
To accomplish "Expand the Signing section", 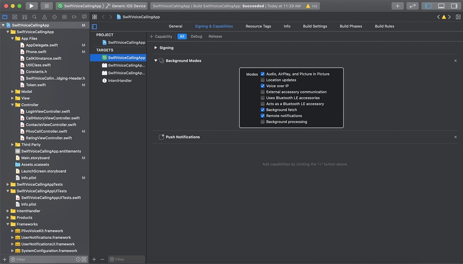I will pyautogui.click(x=156, y=48).
